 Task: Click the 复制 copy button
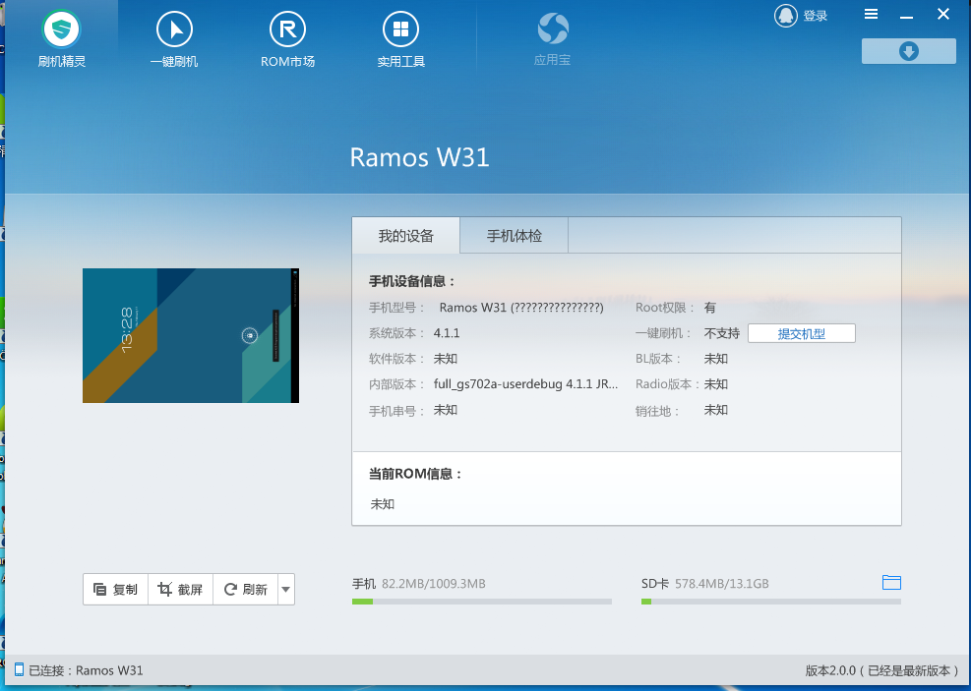[116, 590]
